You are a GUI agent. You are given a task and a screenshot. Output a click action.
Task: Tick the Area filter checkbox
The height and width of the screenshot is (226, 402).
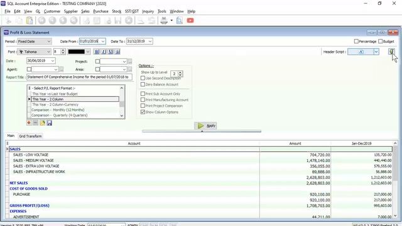[x=97, y=70]
